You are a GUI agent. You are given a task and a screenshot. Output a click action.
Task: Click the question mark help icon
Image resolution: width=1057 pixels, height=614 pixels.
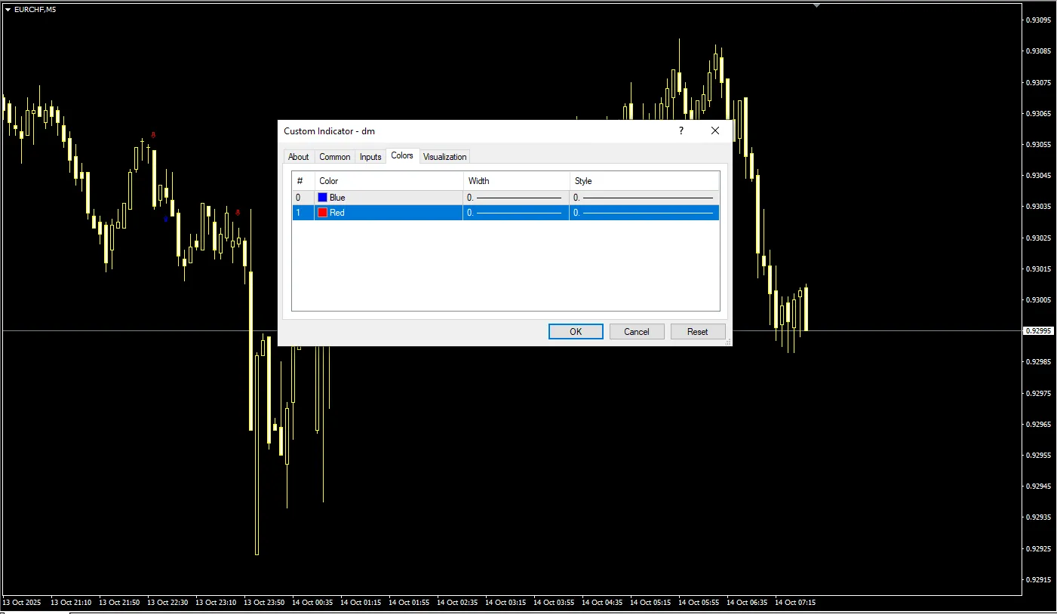(x=681, y=131)
